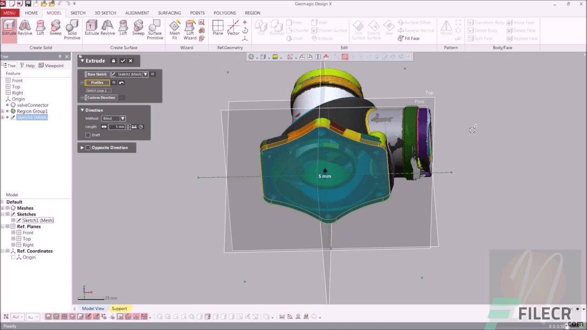Open the Base Sketch selection dropdown
Viewport: 587px width, 330px height.
pos(145,74)
